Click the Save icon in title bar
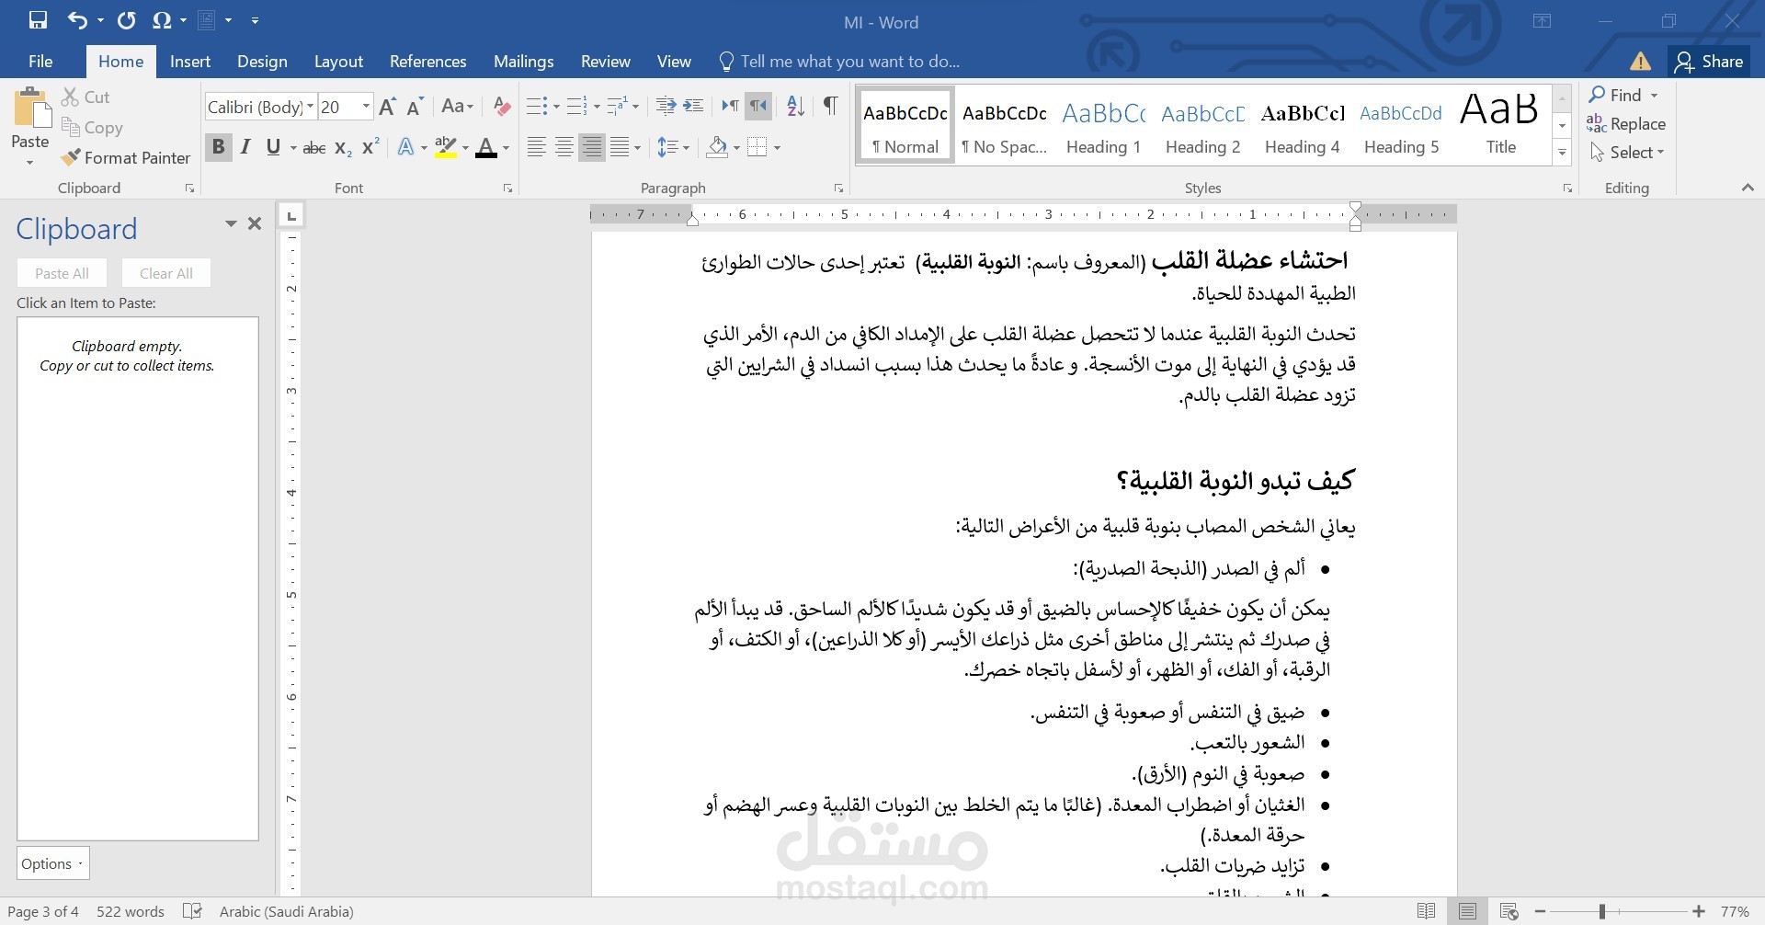 pyautogui.click(x=38, y=20)
